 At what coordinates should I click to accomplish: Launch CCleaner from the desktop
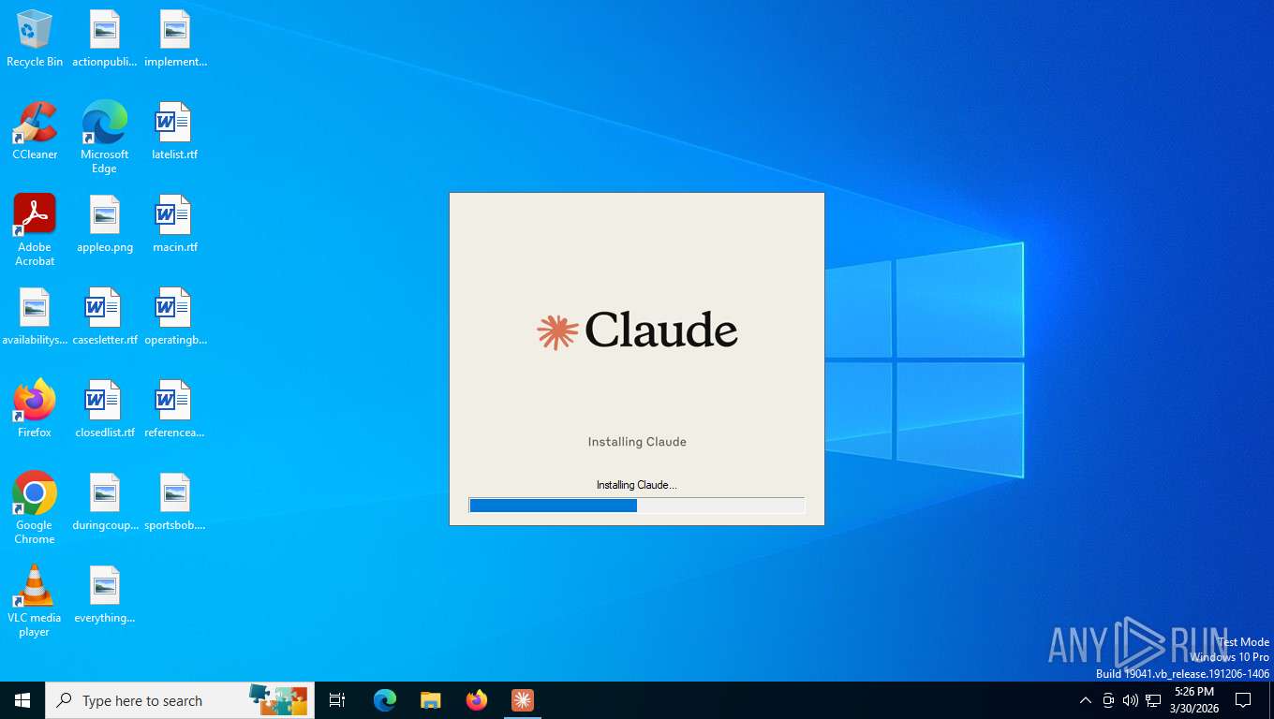pos(35,132)
